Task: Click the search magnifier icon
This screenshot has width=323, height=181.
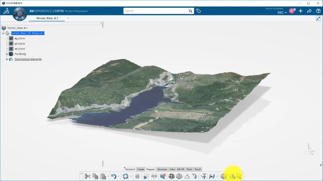Action: click(x=190, y=11)
